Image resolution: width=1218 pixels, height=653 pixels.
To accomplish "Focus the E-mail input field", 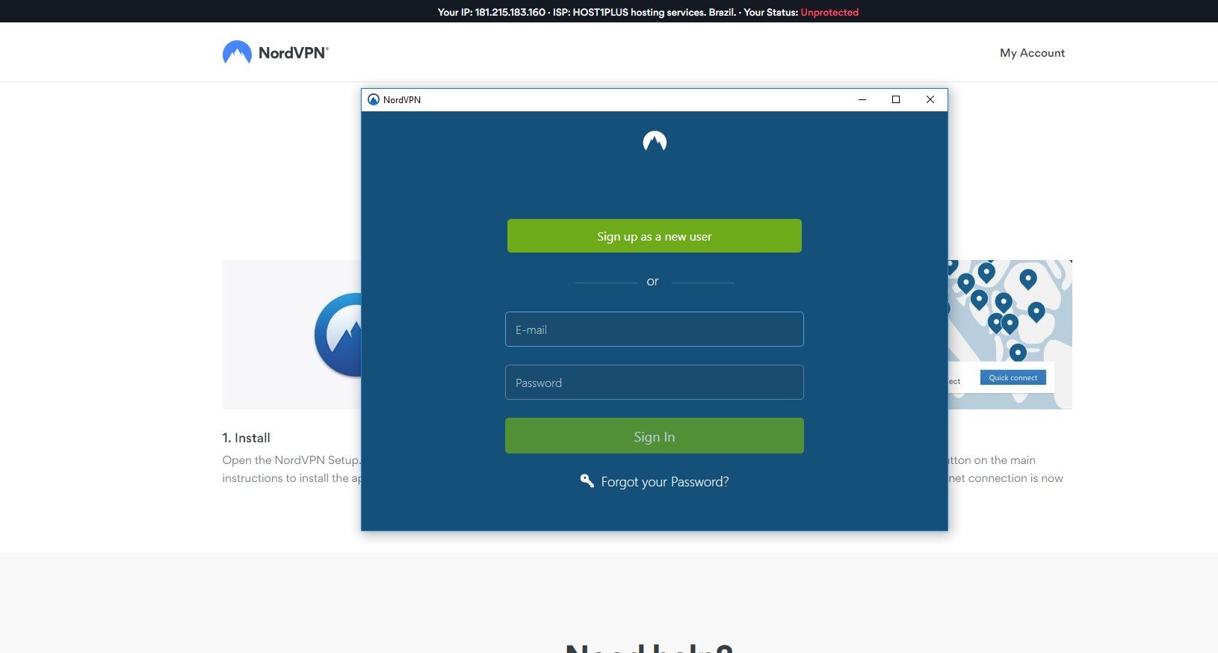I will coord(655,329).
